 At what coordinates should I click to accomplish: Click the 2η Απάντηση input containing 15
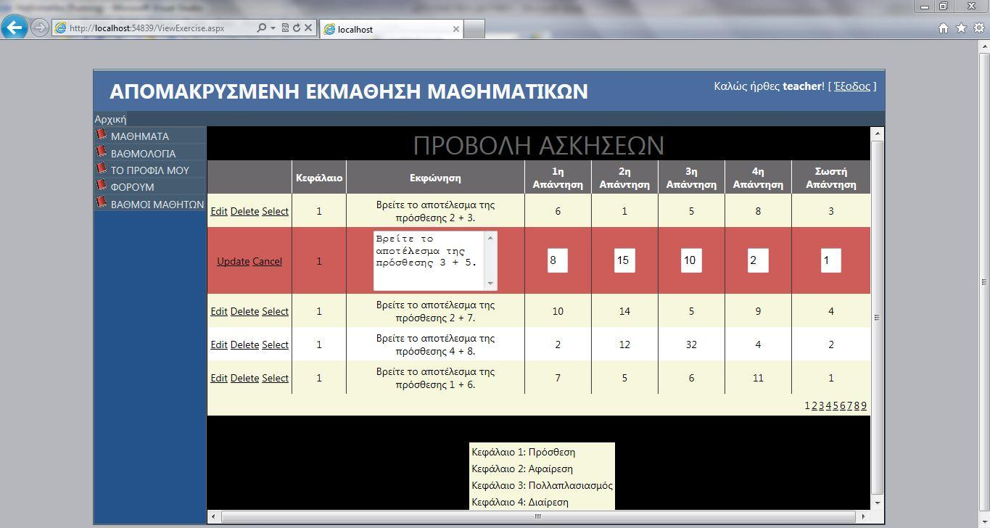[x=624, y=260]
